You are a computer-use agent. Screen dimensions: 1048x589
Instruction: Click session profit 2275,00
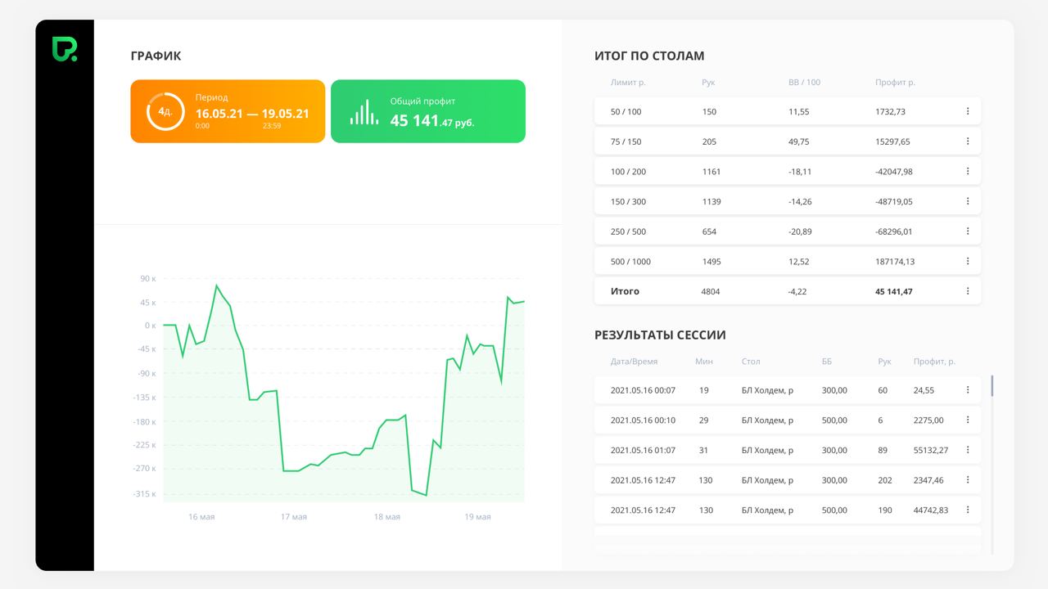pyautogui.click(x=928, y=420)
